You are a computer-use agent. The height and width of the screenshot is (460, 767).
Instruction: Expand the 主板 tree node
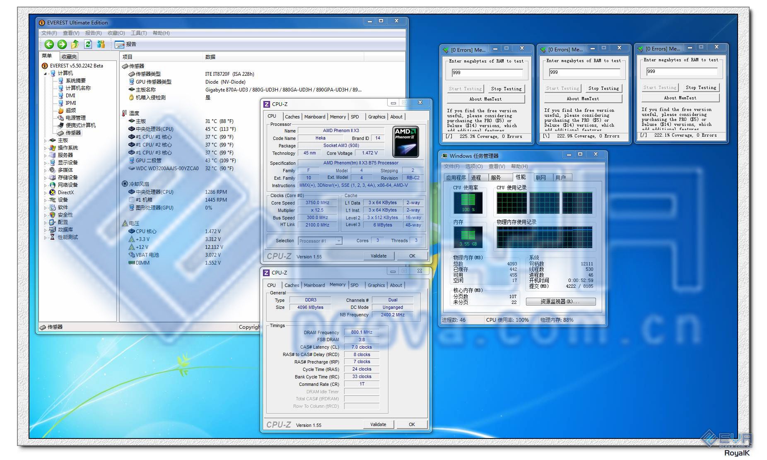pyautogui.click(x=45, y=141)
